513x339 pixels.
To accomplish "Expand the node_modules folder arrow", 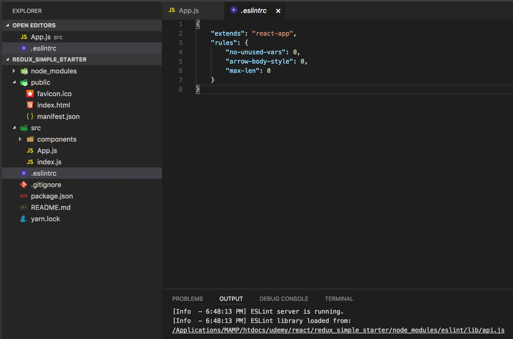I will pyautogui.click(x=14, y=71).
